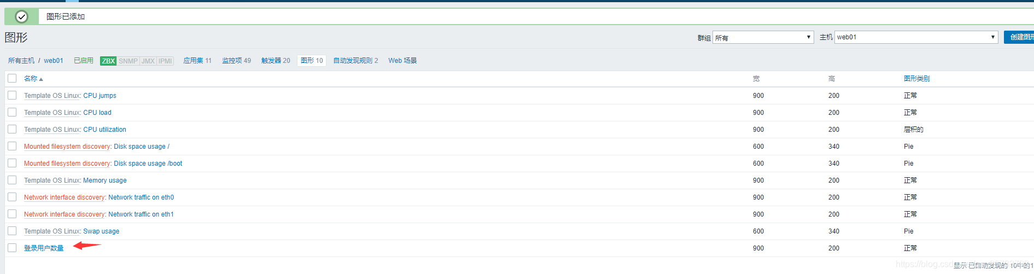Switch to 应用集 11 tab
1034x274 pixels.
coord(197,61)
